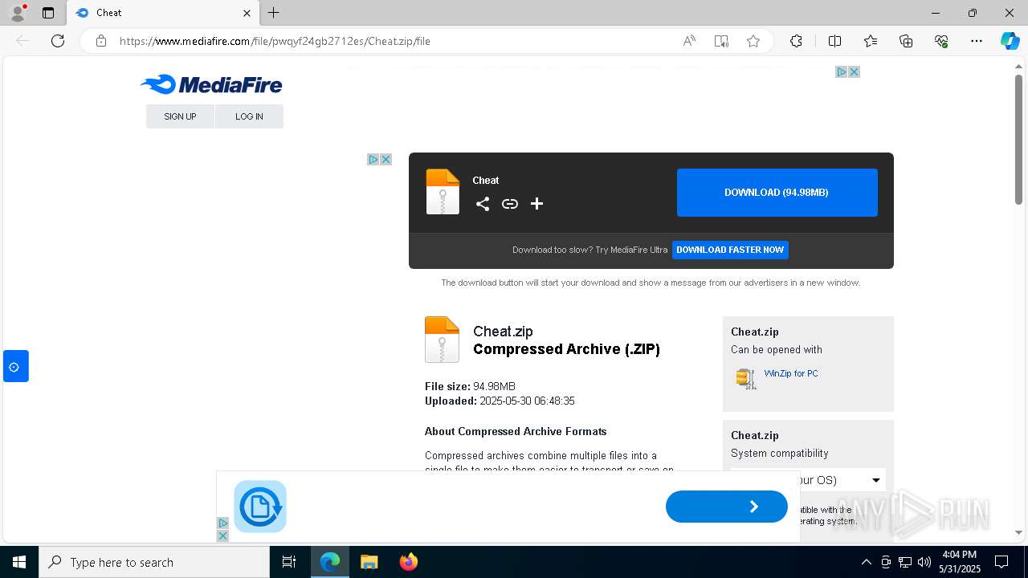Add this page to favorites
The width and height of the screenshot is (1028, 578).
(x=753, y=41)
